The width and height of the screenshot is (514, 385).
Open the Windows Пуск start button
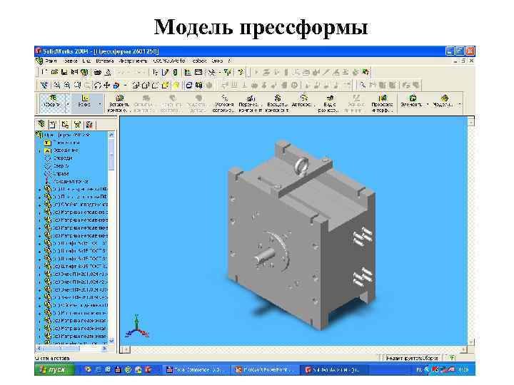[55, 369]
